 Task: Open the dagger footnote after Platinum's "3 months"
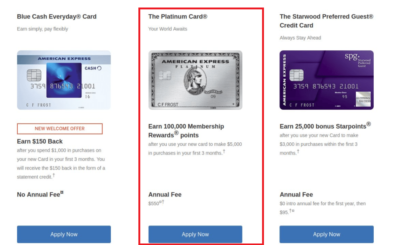224,151
